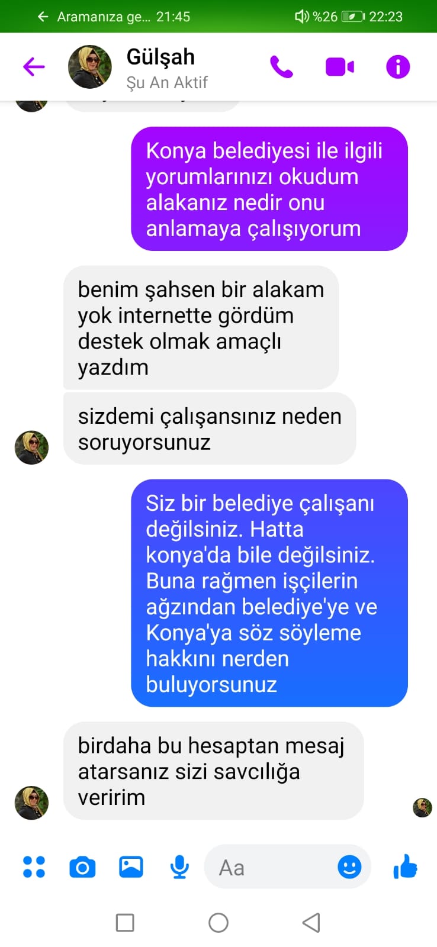
Task: Open the camera icon
Action: (82, 867)
